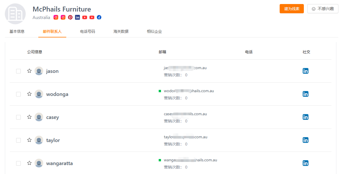Tick the checkbox for jason
The height and width of the screenshot is (174, 341).
[18, 71]
